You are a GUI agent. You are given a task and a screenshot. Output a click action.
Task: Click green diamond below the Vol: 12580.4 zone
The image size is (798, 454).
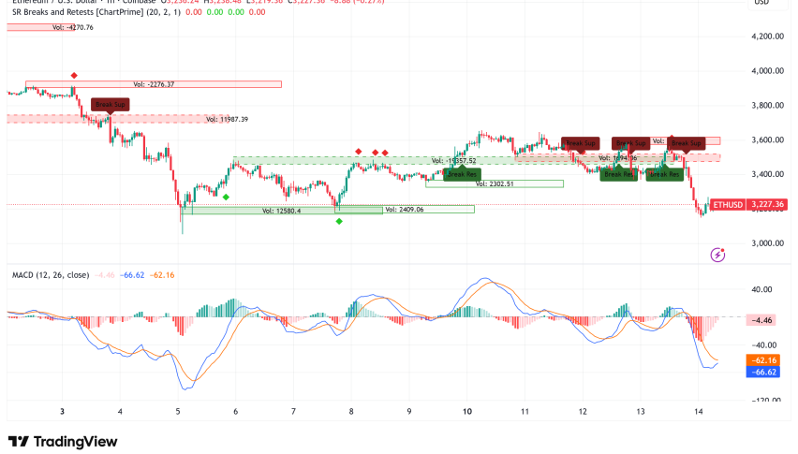(x=339, y=221)
